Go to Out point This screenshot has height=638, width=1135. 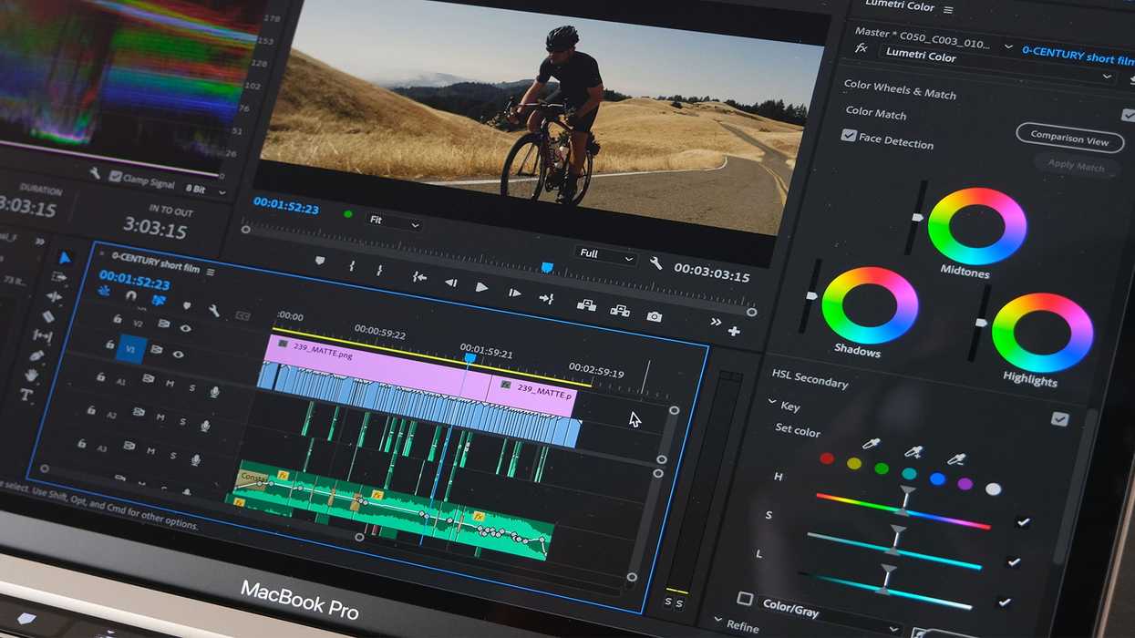click(x=546, y=298)
